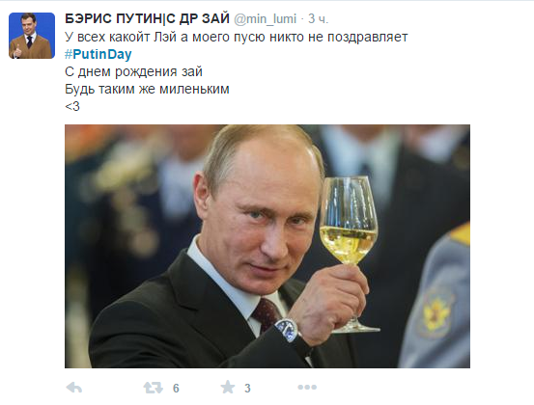Click the @min_lumi username handle
Viewport: 534px width, 405px height.
(265, 19)
